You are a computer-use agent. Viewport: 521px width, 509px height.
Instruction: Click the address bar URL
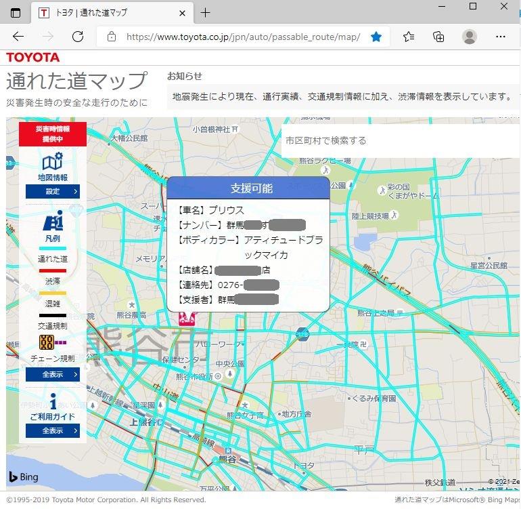(243, 37)
